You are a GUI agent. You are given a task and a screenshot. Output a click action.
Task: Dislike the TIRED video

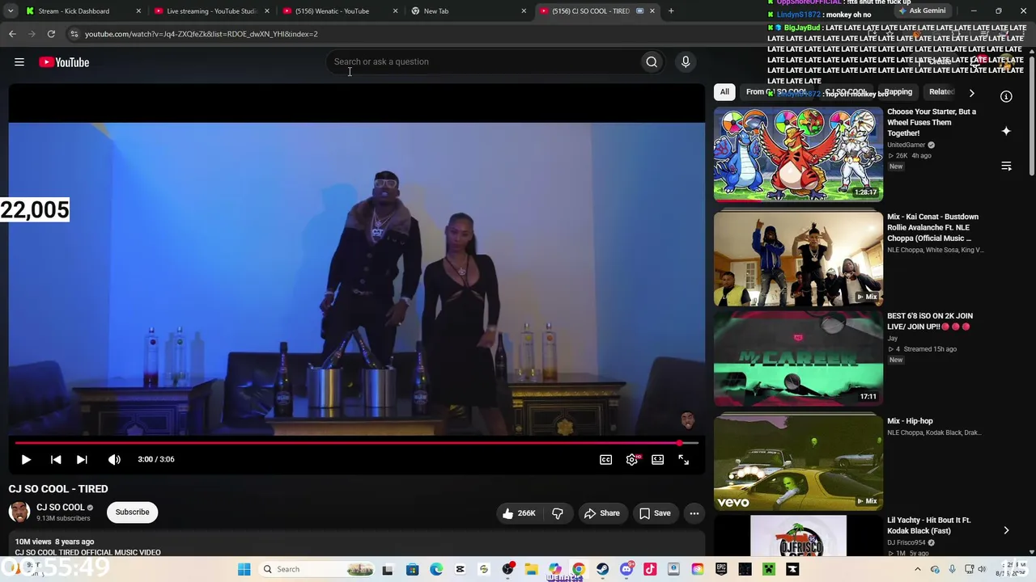click(x=558, y=513)
